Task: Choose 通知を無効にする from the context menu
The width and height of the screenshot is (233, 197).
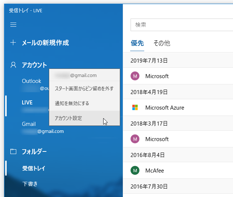Action: [84, 103]
